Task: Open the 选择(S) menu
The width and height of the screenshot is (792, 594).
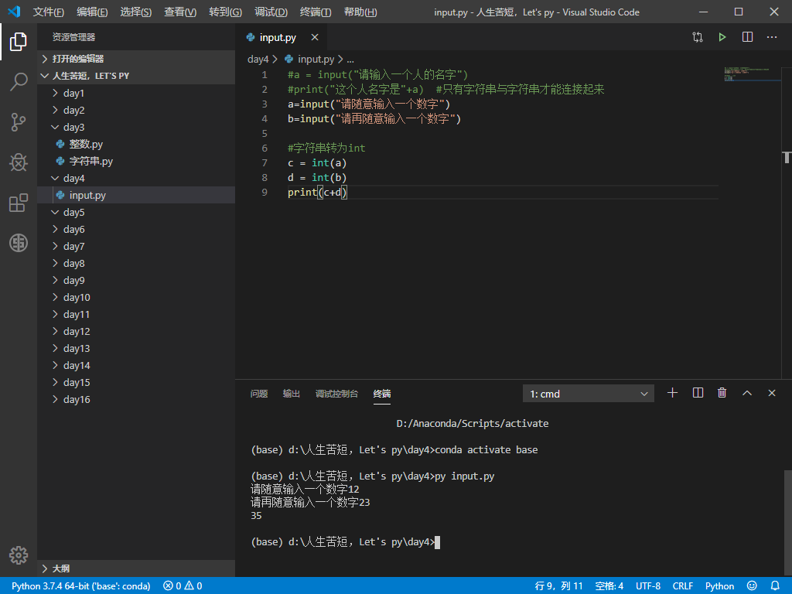Action: point(136,12)
